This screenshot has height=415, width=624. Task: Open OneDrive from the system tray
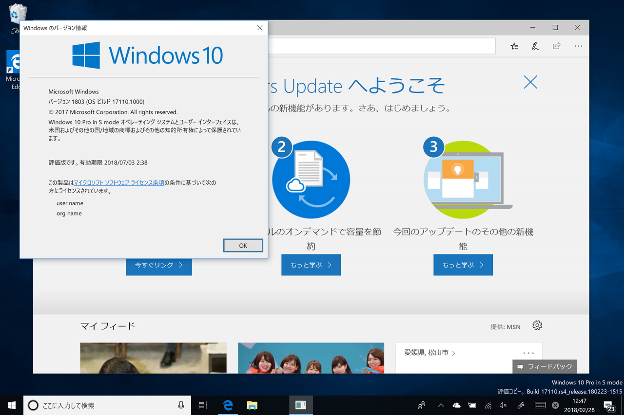(x=456, y=405)
